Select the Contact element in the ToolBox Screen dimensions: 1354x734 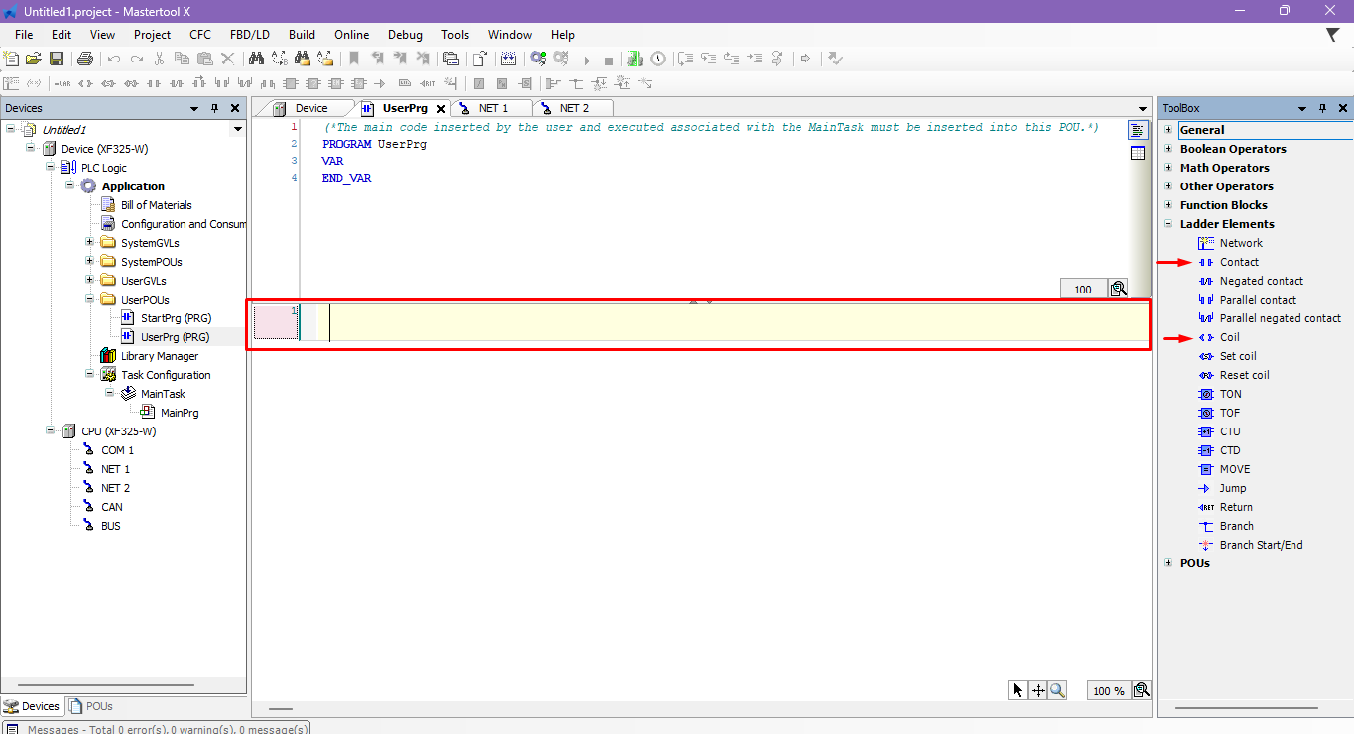(x=1239, y=262)
